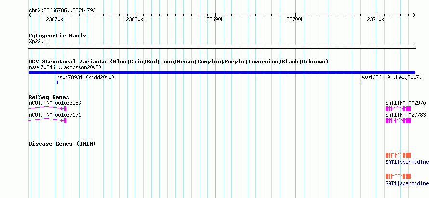Click the SAT1|NM_002970 transcript label

(x=405, y=103)
